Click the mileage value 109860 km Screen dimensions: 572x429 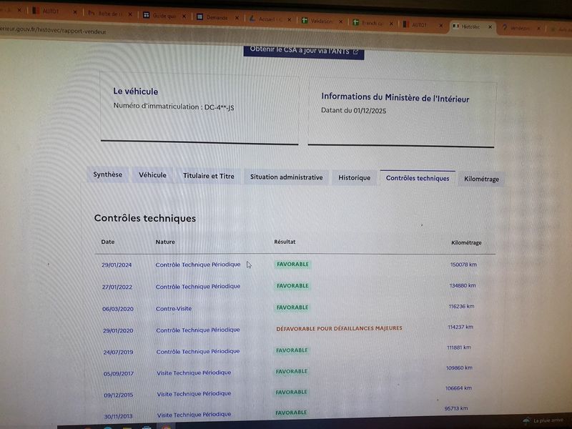point(459,368)
